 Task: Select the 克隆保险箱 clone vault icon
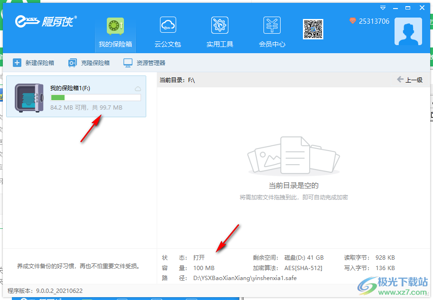[89, 62]
